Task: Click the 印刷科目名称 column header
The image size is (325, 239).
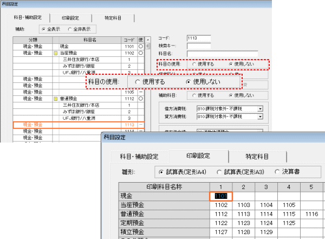Action: coord(164,187)
